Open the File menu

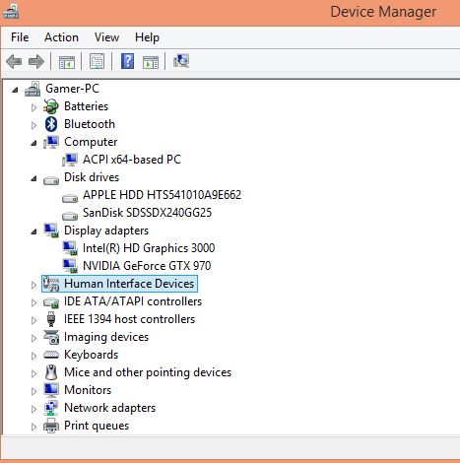20,37
